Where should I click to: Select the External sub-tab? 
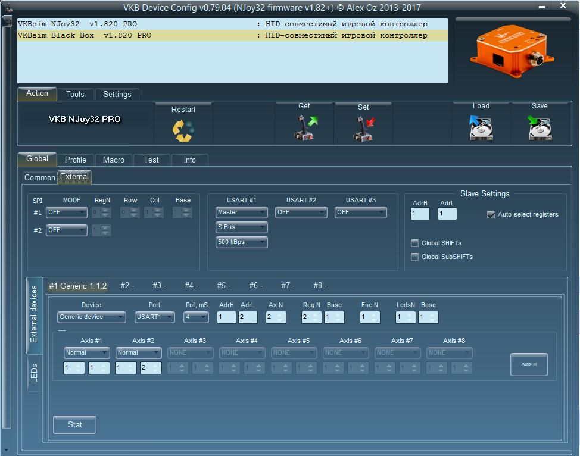point(74,177)
